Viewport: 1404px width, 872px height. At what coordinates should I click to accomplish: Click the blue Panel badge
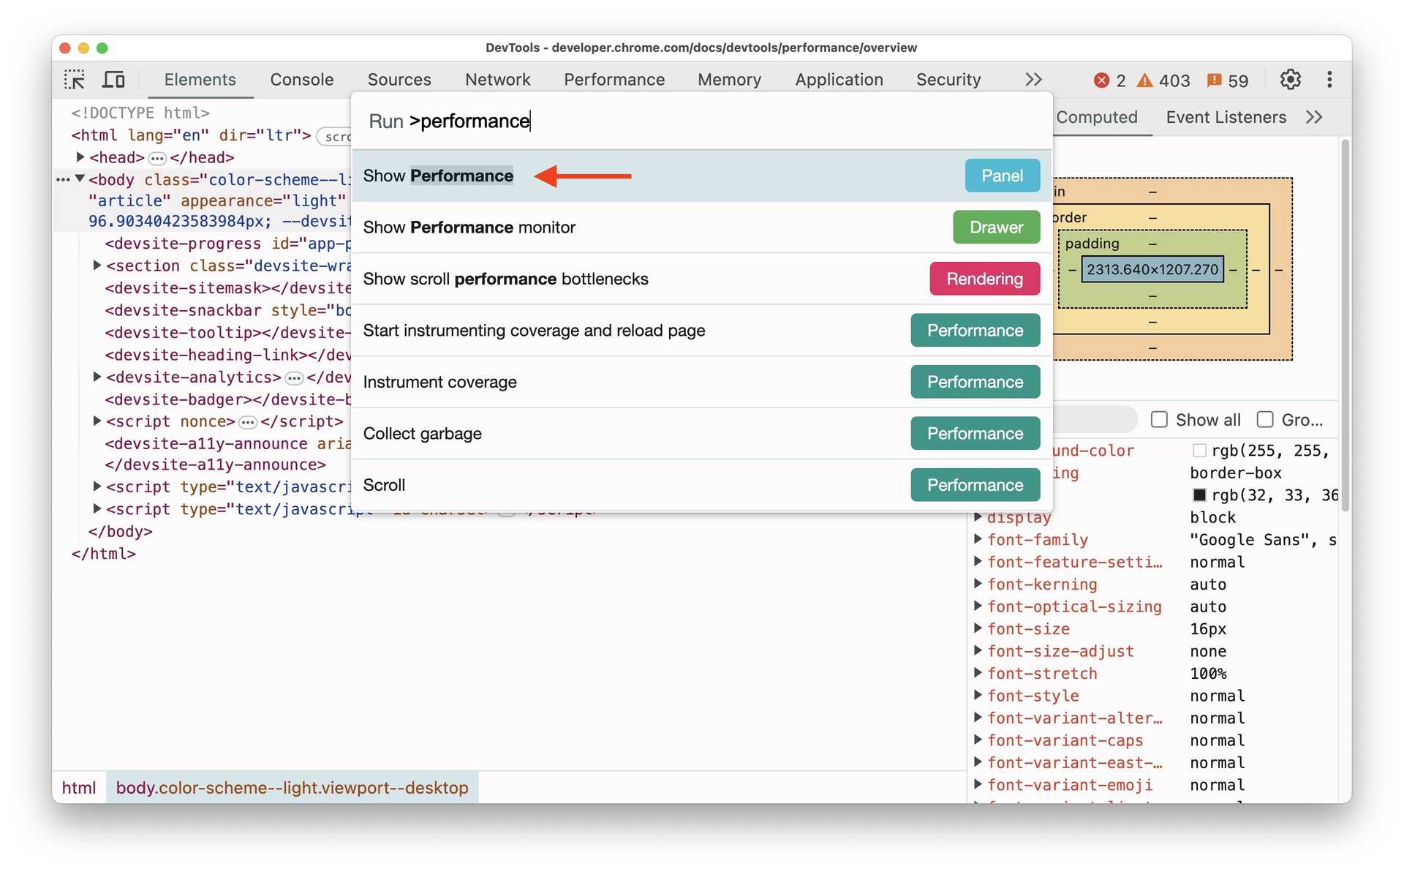point(1002,176)
